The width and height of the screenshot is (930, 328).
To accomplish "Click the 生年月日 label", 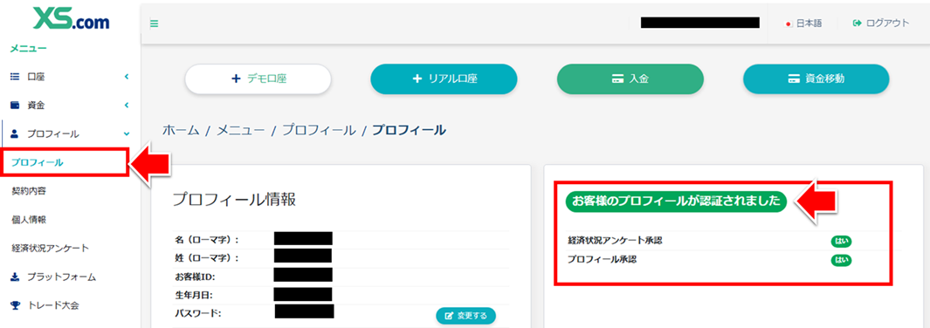I will click(x=193, y=294).
